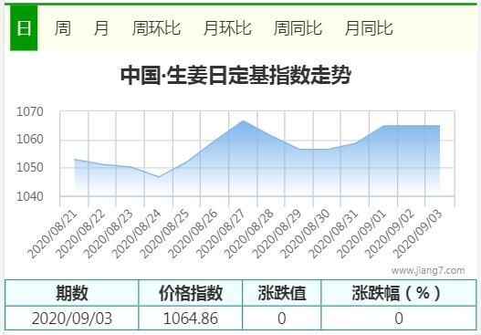The height and width of the screenshot is (335, 481).
Task: Click the 2020/08/26 x-axis date label
Action: [193, 234]
